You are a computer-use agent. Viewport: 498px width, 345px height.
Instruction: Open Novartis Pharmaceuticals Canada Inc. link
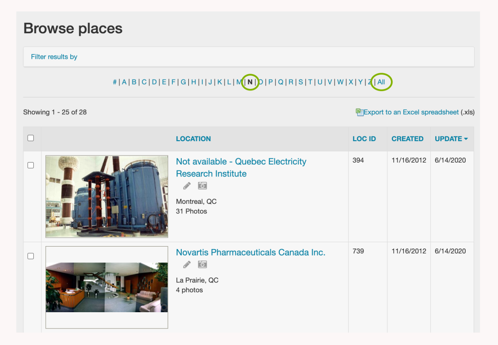(250, 253)
